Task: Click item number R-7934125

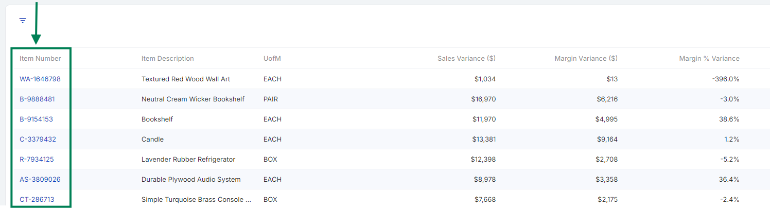Action: point(37,160)
